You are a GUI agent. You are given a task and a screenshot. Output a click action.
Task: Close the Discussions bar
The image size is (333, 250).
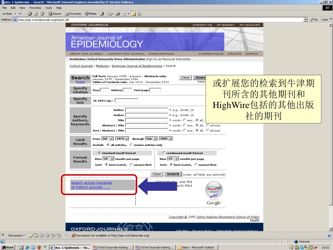(x=3, y=235)
